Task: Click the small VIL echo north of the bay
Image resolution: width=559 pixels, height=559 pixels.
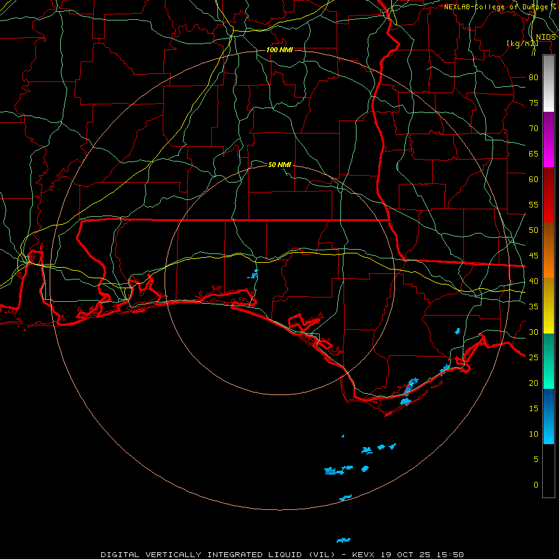Action: 253,275
